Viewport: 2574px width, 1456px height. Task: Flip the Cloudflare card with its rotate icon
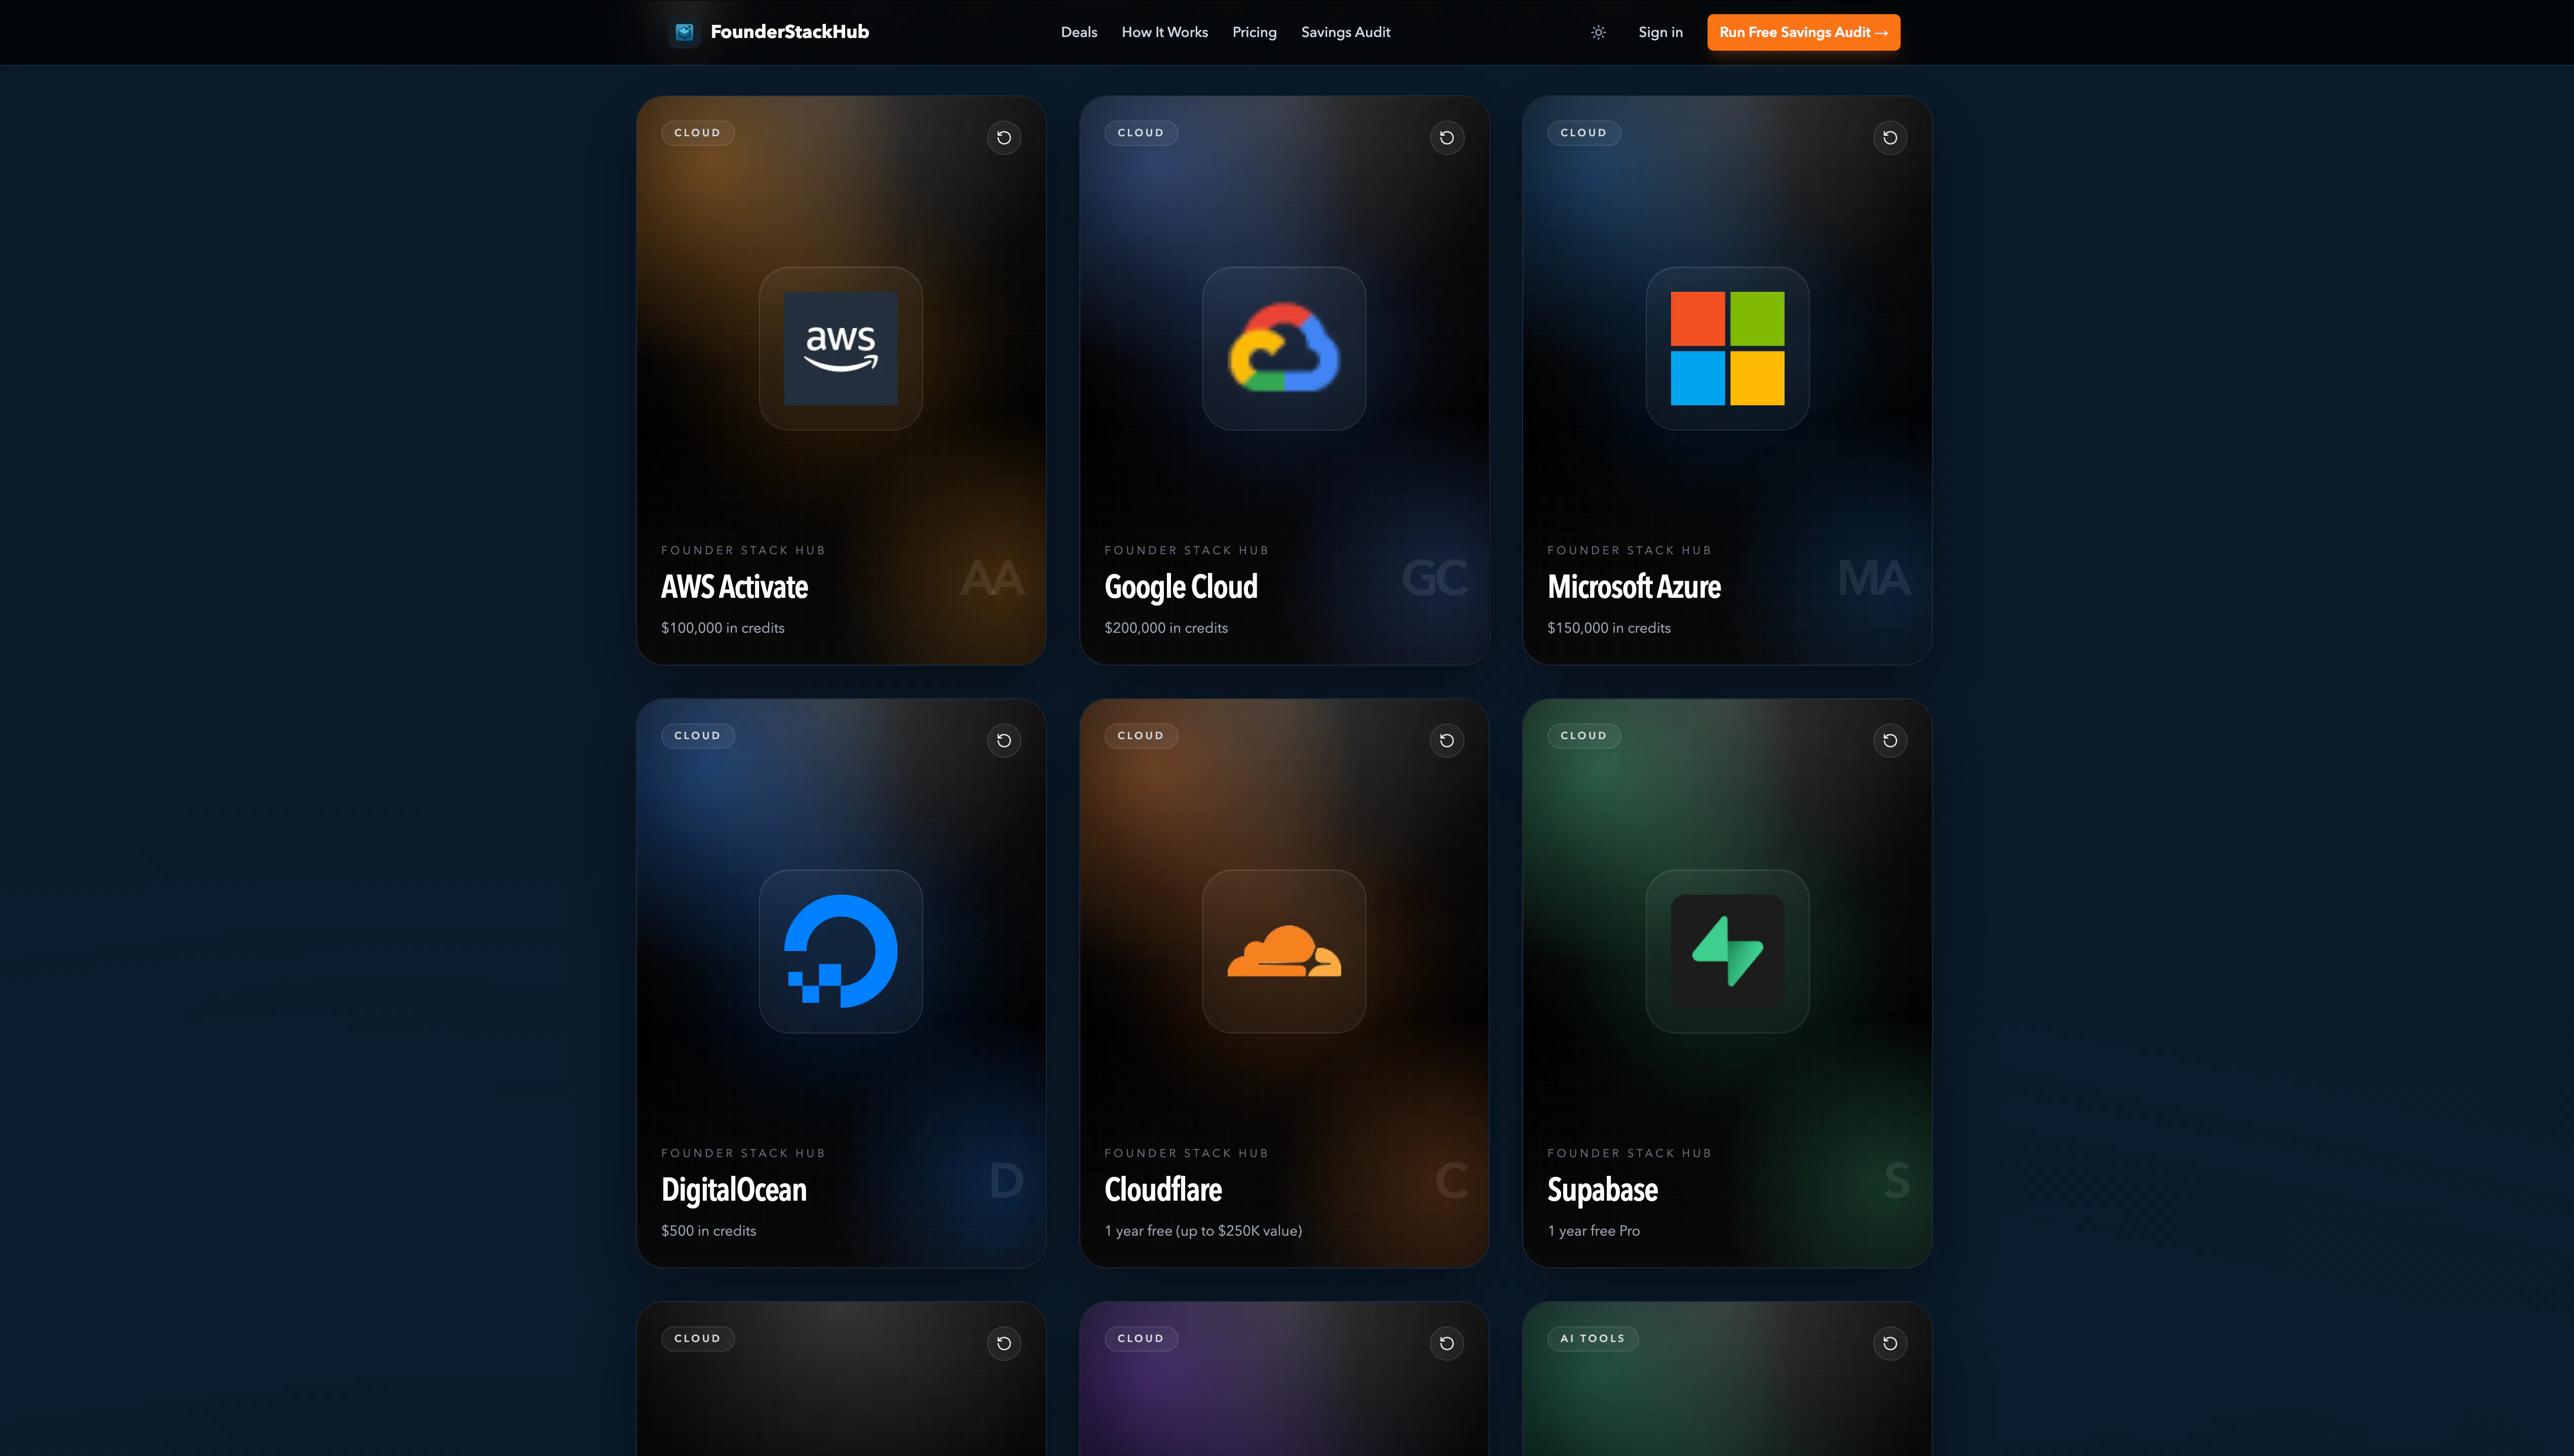click(1446, 741)
